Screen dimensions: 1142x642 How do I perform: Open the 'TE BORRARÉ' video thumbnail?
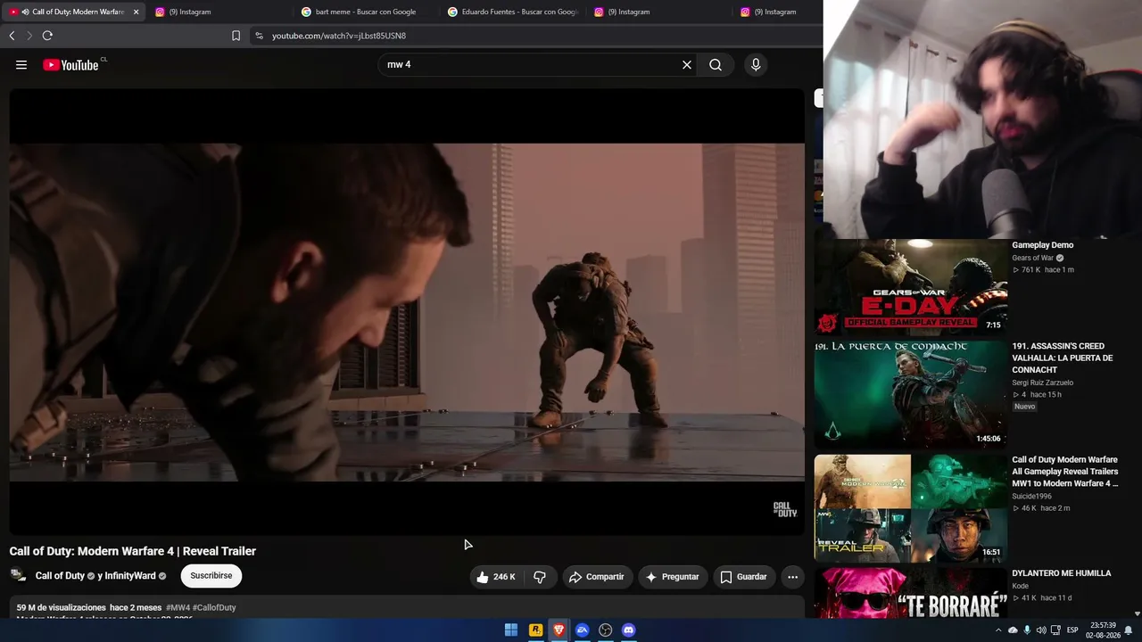click(911, 592)
